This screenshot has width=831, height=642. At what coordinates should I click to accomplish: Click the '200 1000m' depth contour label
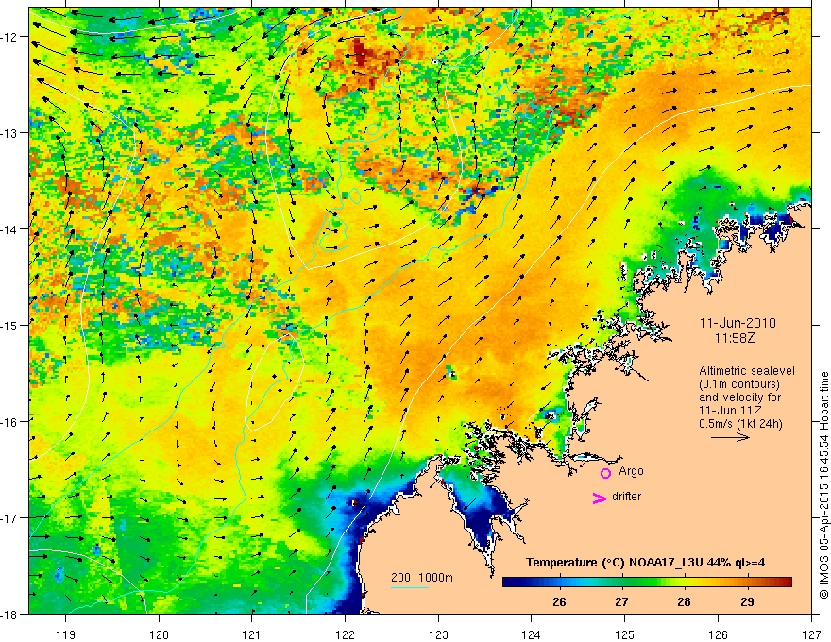click(x=422, y=578)
